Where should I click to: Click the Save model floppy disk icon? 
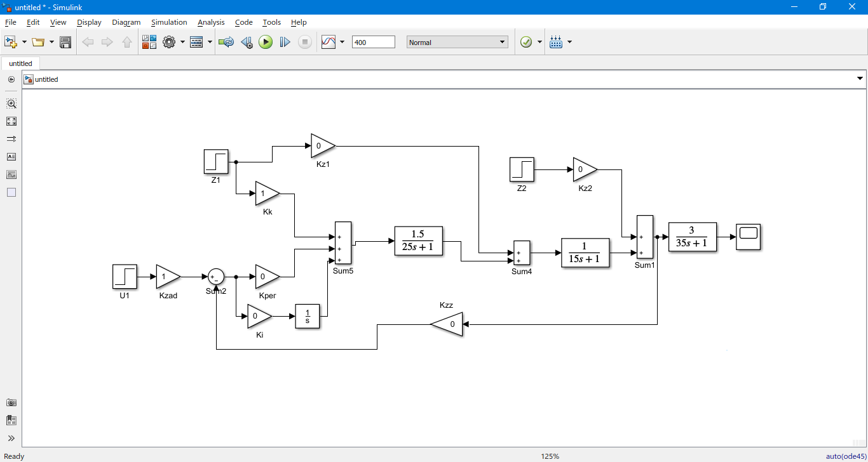coord(65,43)
